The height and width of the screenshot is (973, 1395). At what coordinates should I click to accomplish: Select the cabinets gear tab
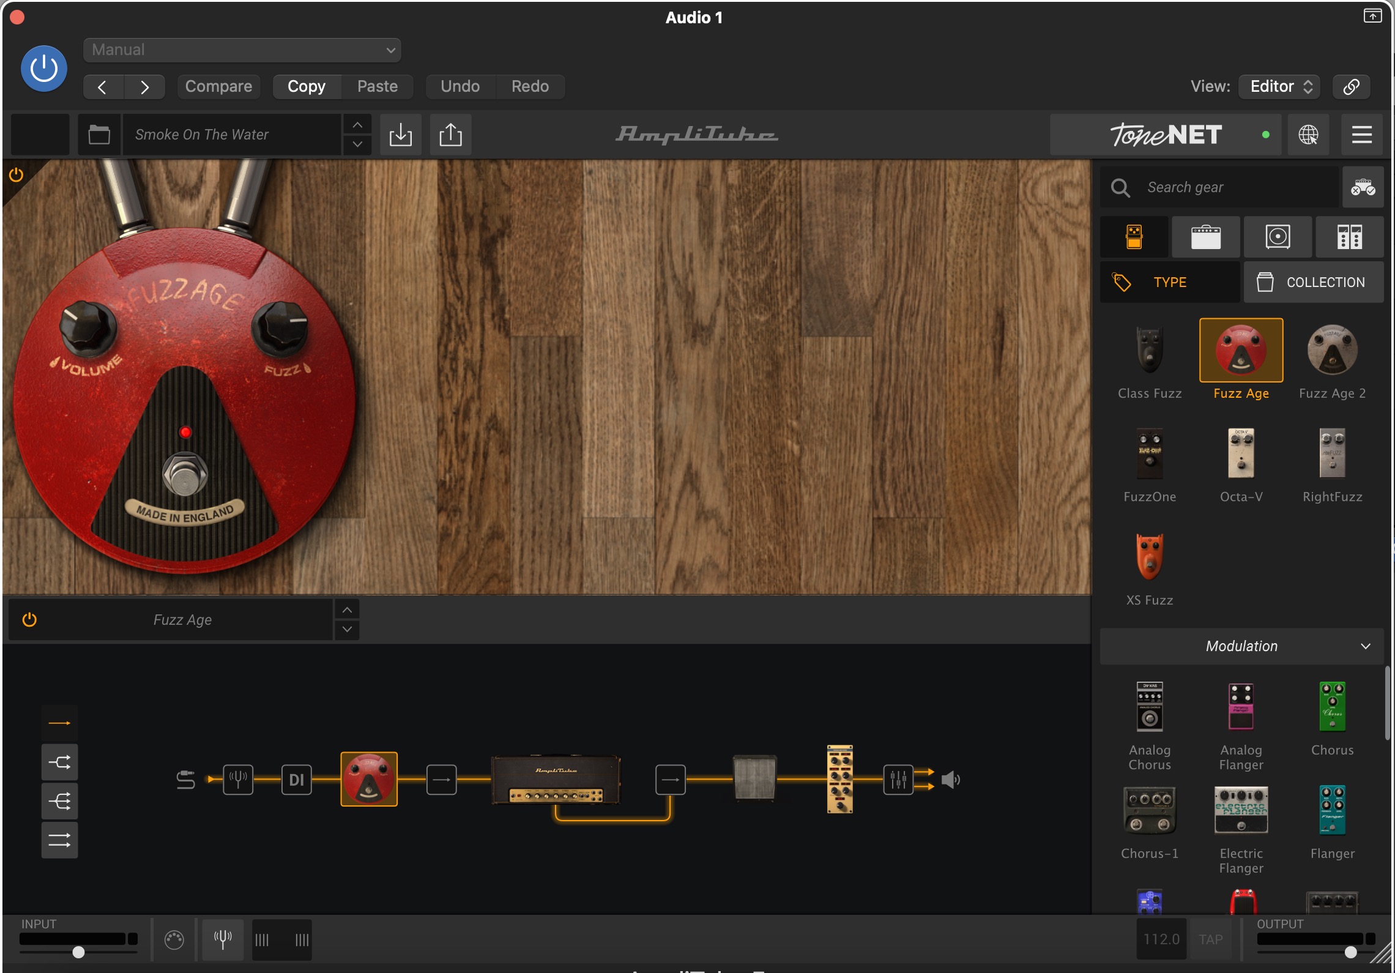point(1278,237)
